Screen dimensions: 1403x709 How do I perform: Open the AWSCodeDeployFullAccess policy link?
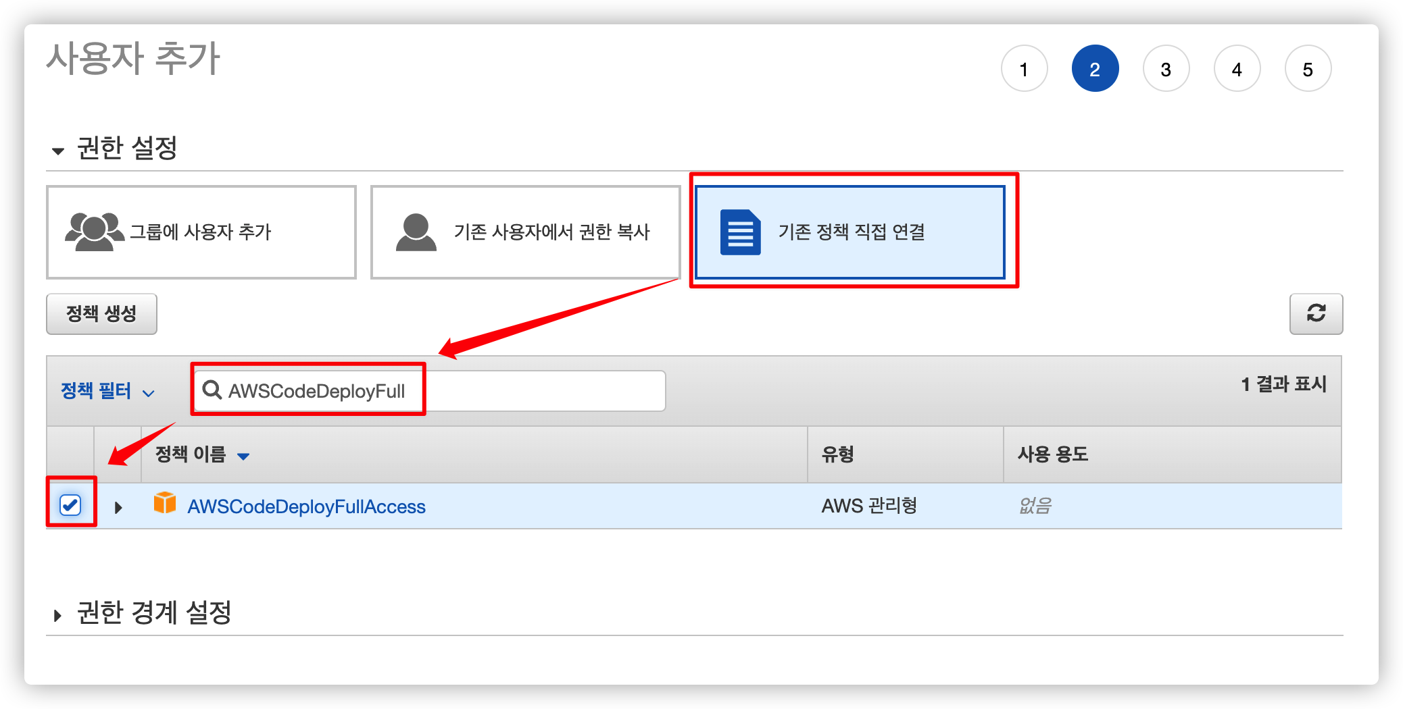[x=306, y=506]
